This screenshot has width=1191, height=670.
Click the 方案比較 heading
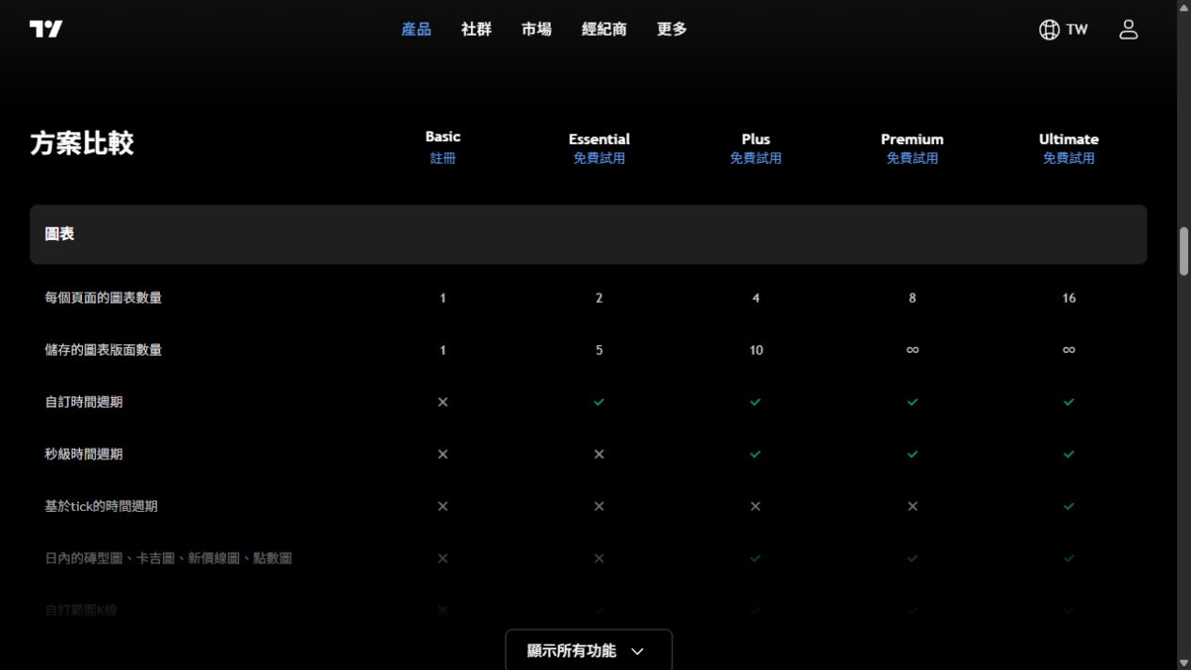[82, 143]
